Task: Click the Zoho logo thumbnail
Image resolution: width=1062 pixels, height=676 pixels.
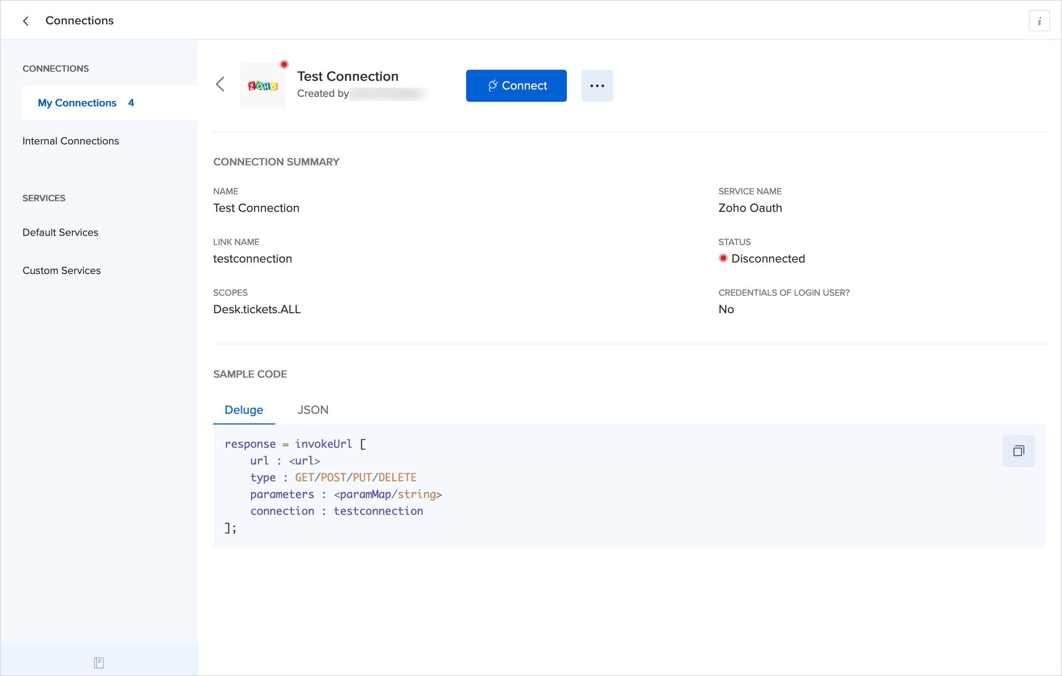Action: pyautogui.click(x=263, y=86)
